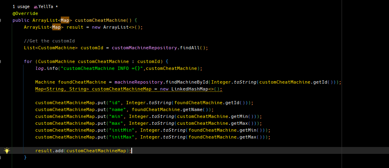Click the "//Get the customId" comment
The height and width of the screenshot is (168, 389).
(x=49, y=41)
